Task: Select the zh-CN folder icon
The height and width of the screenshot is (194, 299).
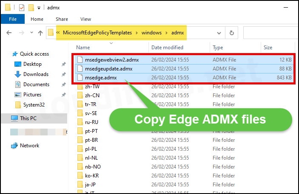Action: [80, 95]
